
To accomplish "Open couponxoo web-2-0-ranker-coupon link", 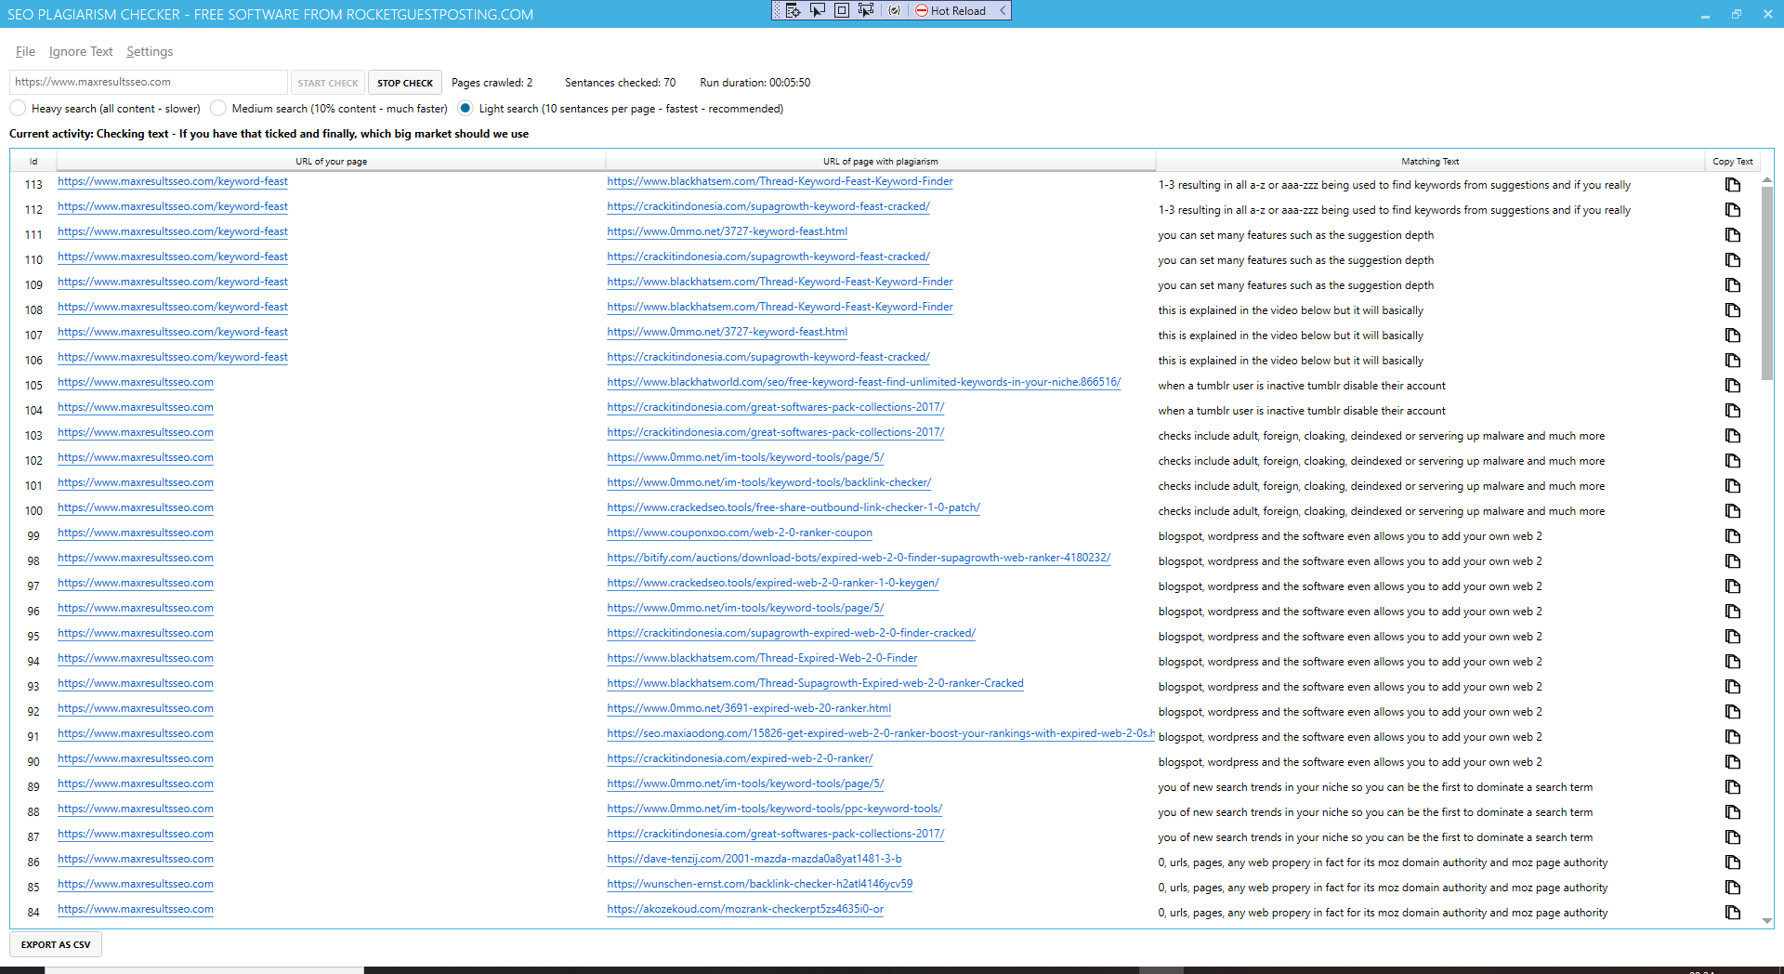I will (x=740, y=533).
